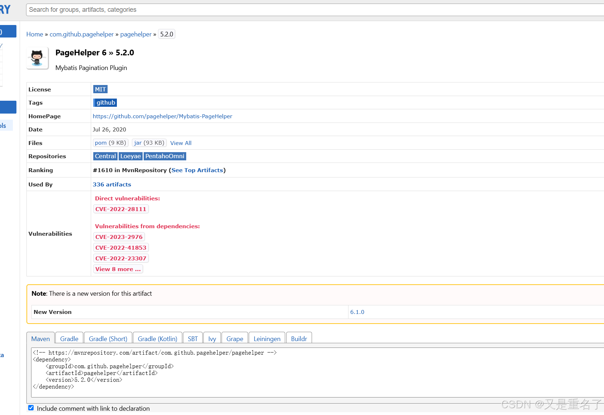The height and width of the screenshot is (415, 604).
Task: Click the date value Jul 26, 2020
Action: click(x=109, y=129)
